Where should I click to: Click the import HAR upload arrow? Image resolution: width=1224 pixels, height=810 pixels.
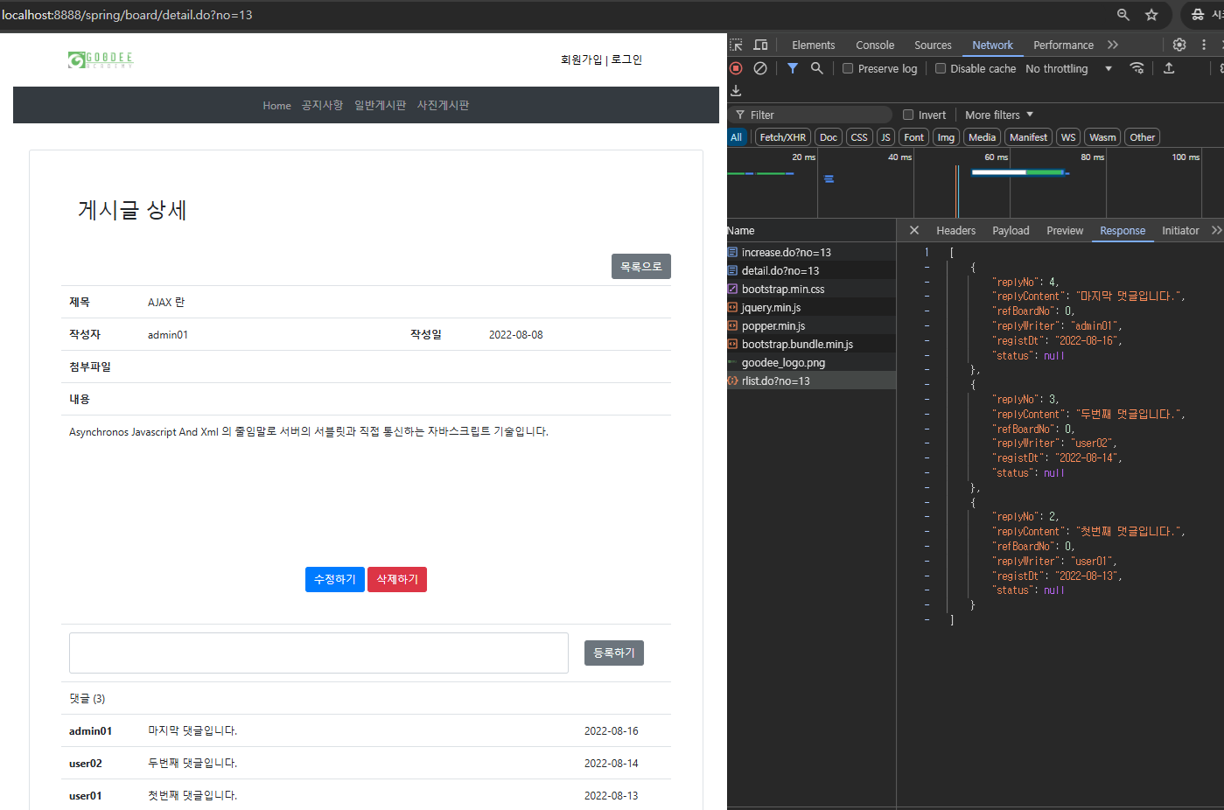(x=1169, y=68)
